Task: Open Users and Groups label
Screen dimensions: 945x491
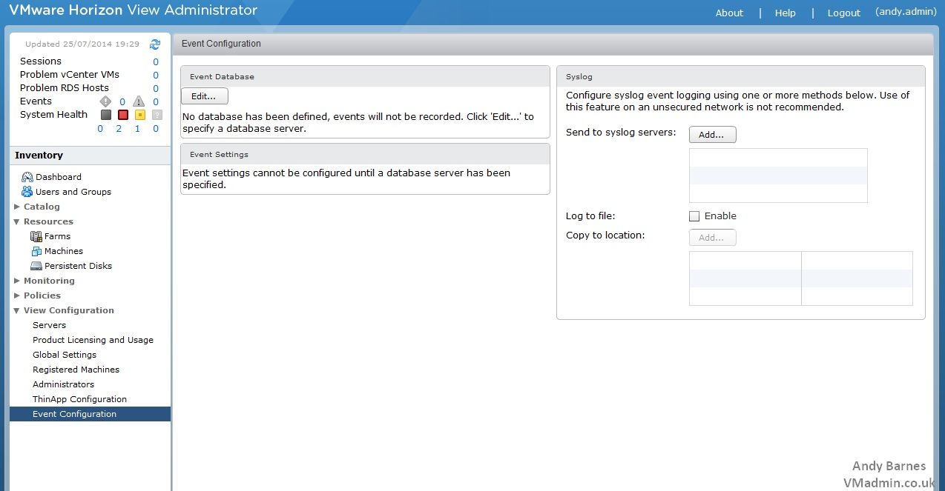Action: (x=73, y=192)
